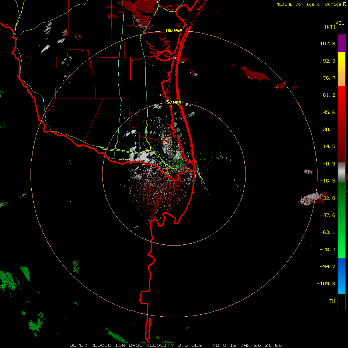Click the -78.7 legend value
This screenshot has height=348, width=348.
click(328, 250)
